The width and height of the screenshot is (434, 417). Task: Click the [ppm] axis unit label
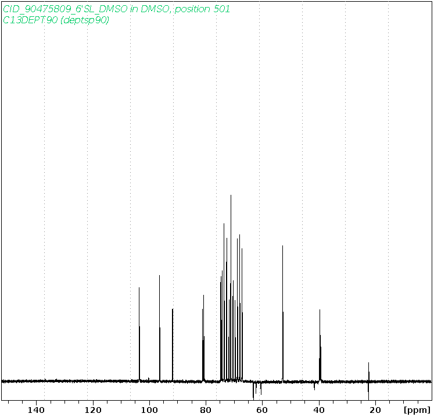coord(417,410)
